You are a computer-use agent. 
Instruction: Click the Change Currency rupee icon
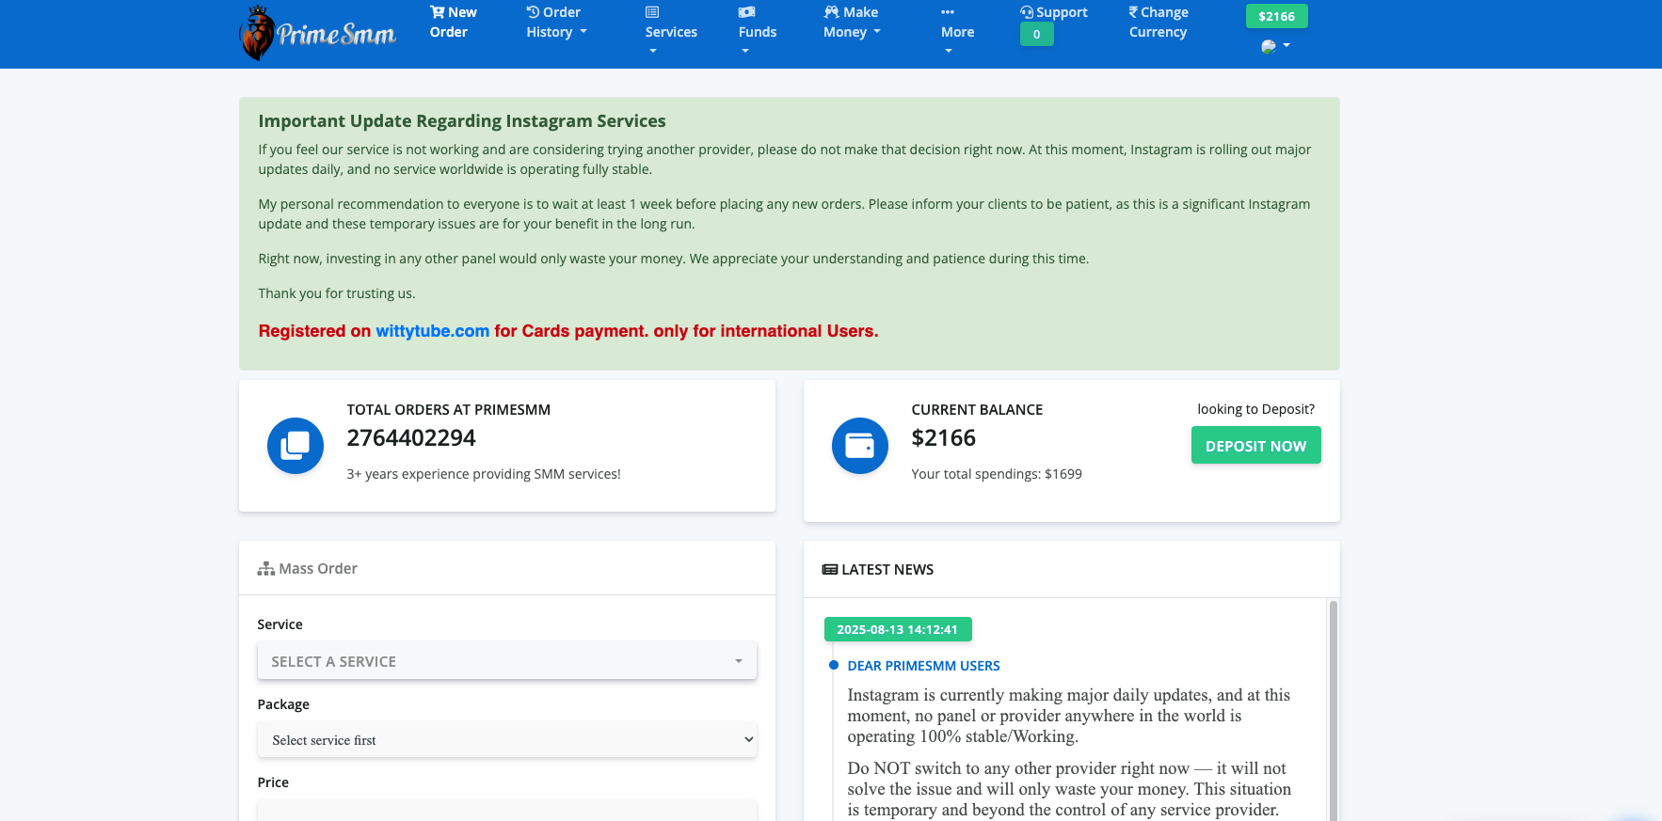tap(1134, 12)
